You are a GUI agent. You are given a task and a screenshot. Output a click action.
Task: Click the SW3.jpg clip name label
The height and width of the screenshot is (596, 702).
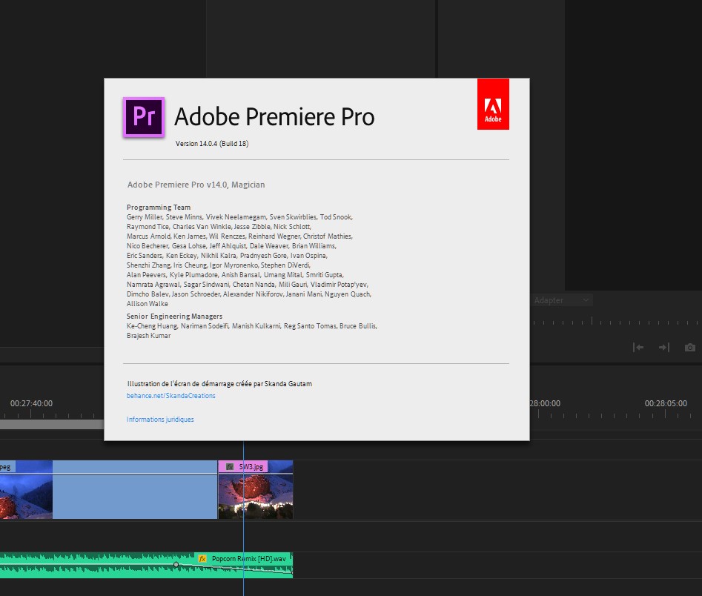[251, 466]
